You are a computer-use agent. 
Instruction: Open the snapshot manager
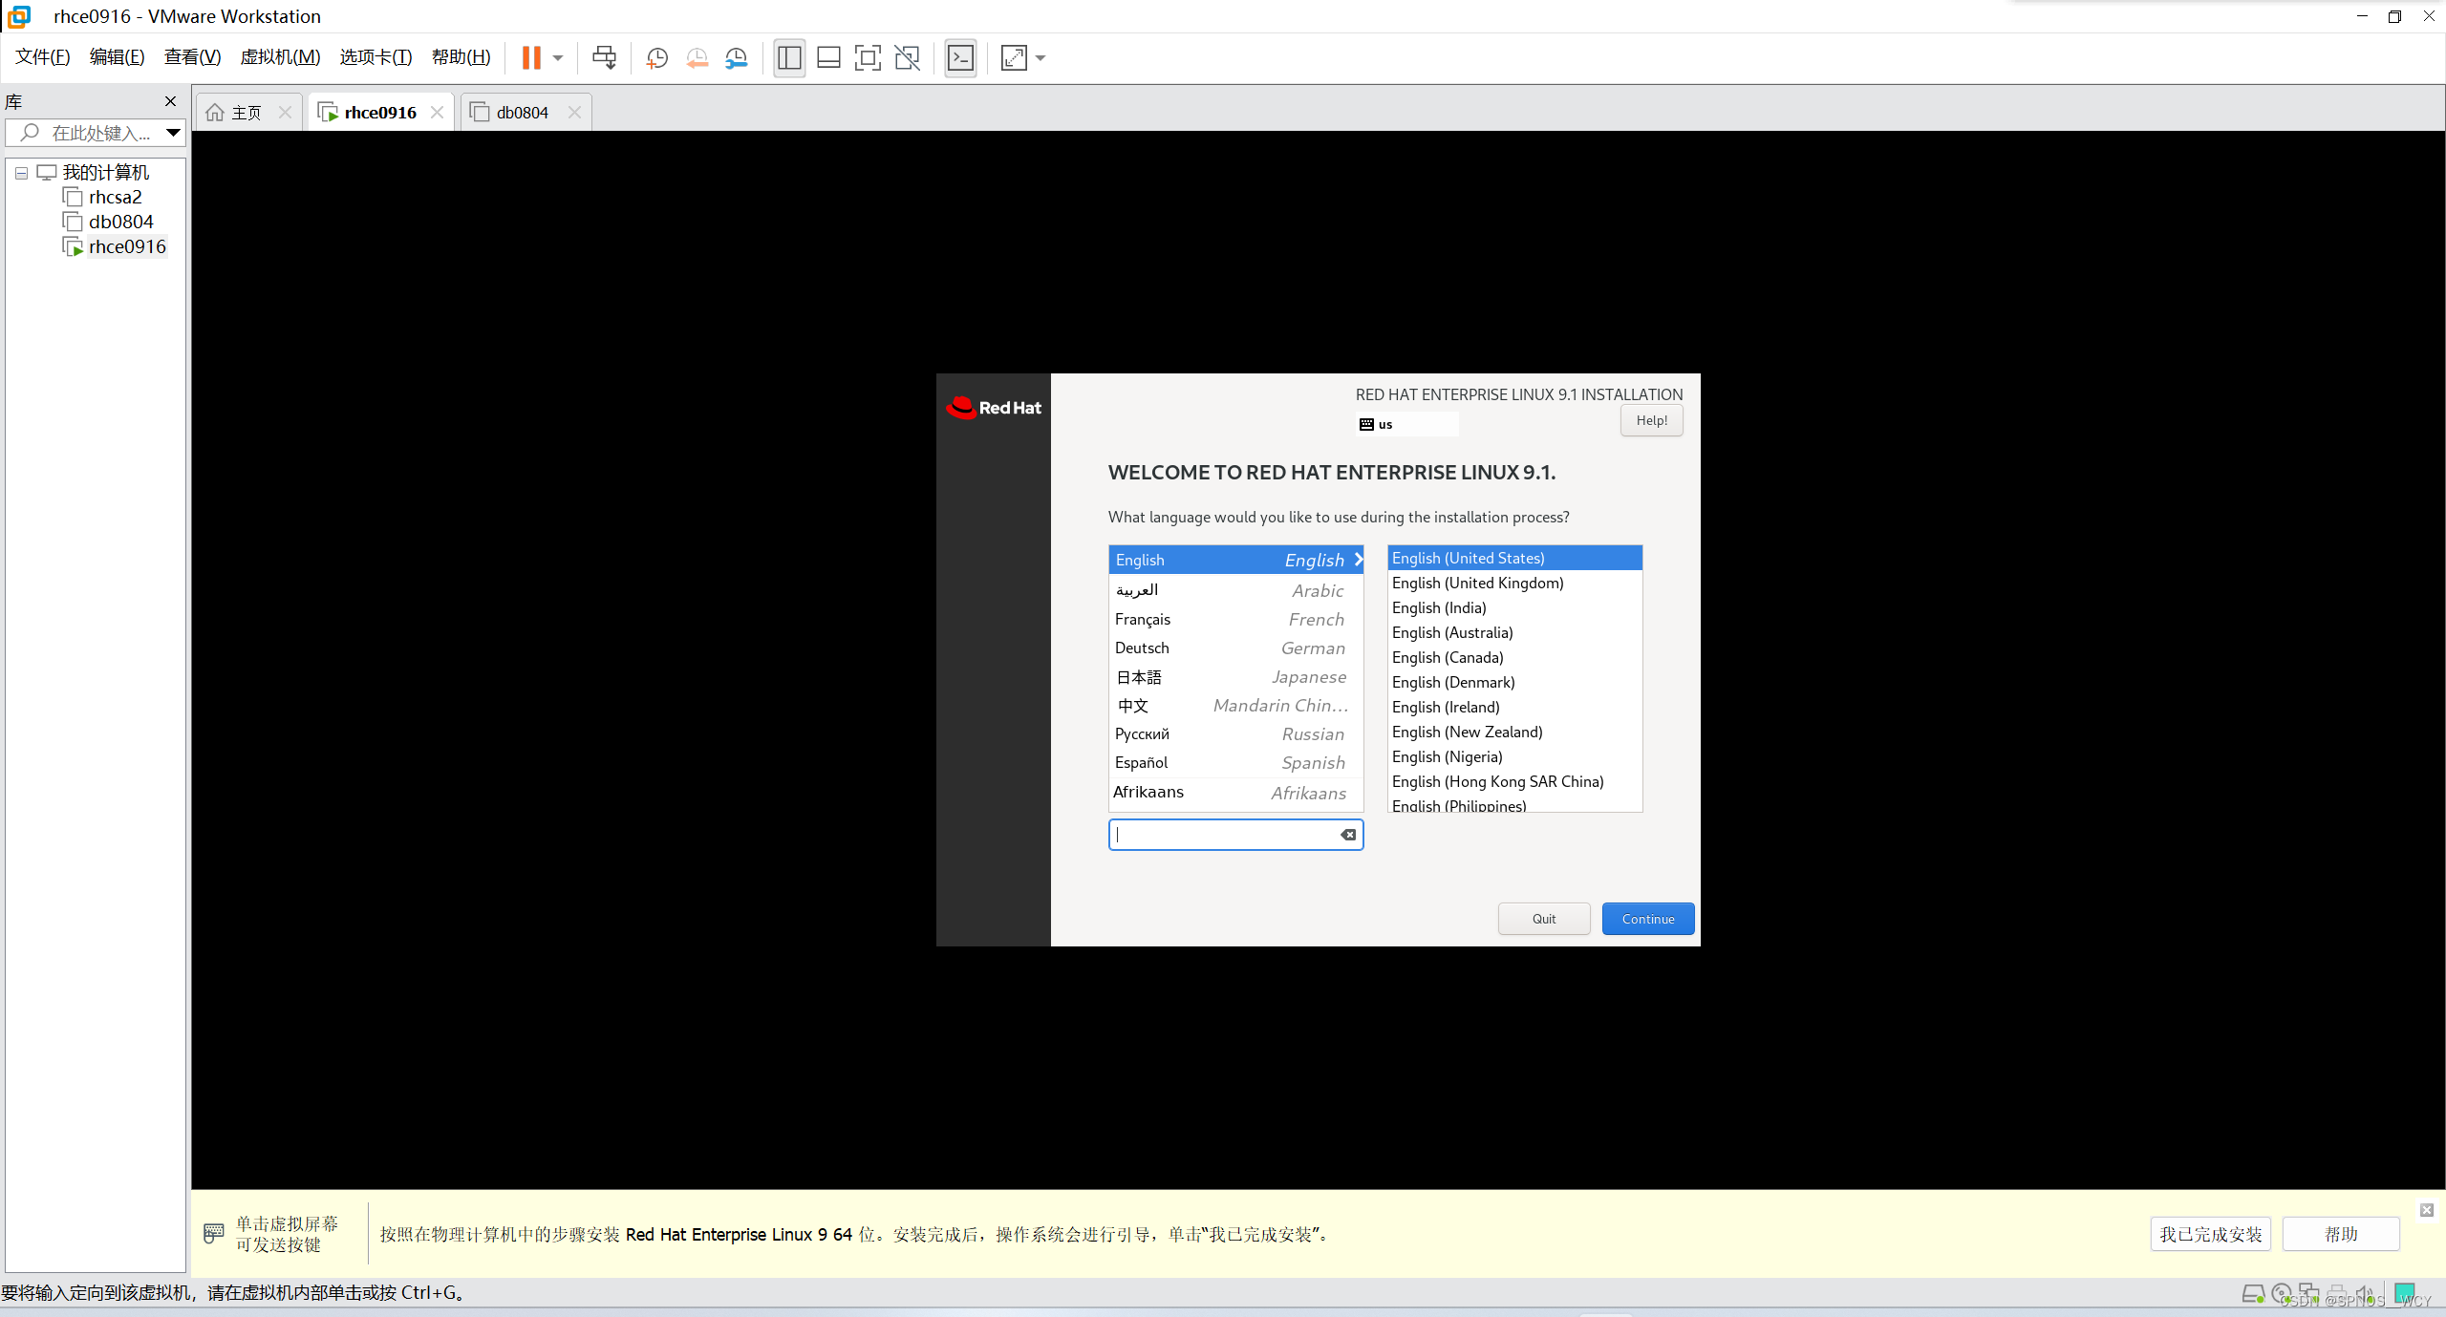736,57
